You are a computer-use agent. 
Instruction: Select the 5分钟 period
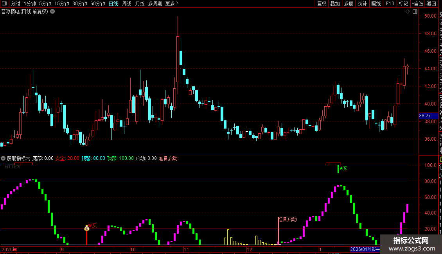click(x=45, y=4)
